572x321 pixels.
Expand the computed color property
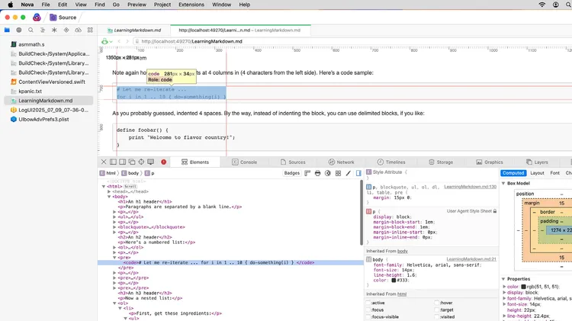click(x=505, y=287)
